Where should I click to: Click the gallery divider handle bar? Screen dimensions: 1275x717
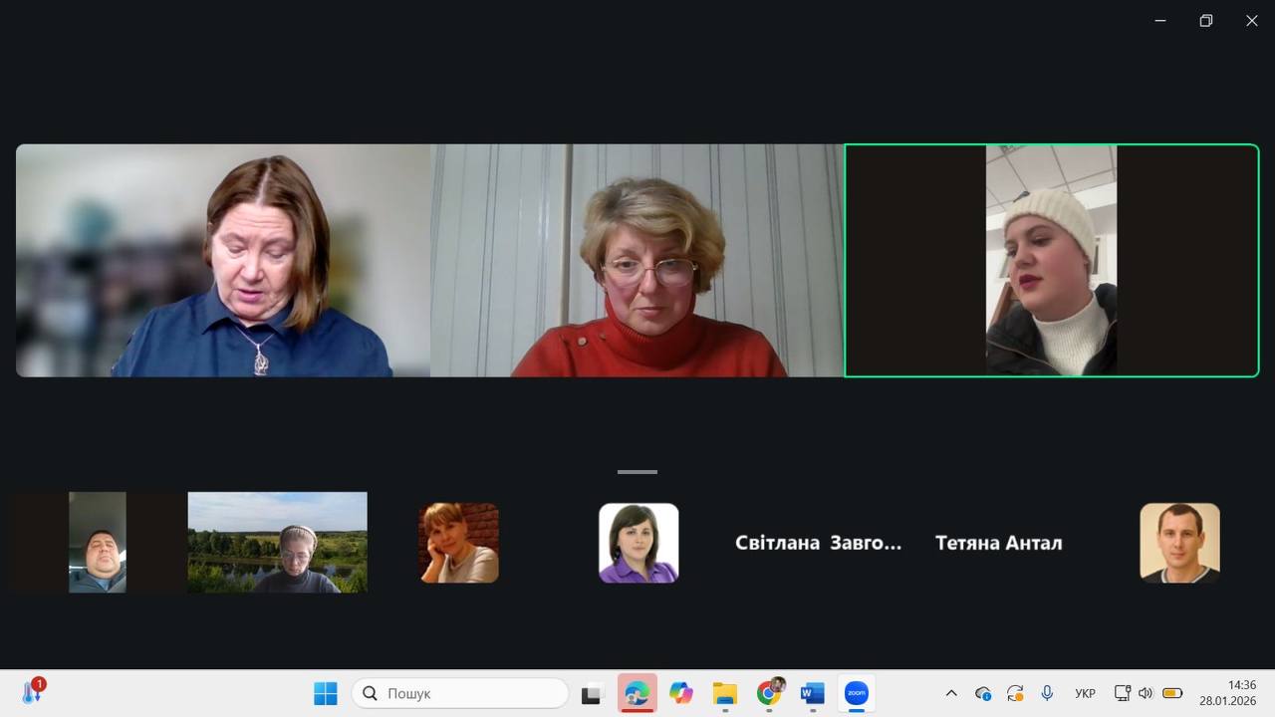637,472
